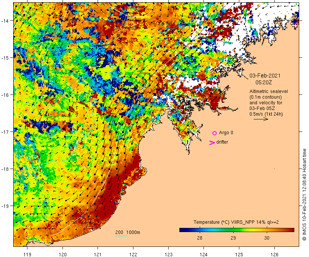Image resolution: width=309 pixels, height=257 pixels.
Task: Click the time label 05:20Z
Action: pyautogui.click(x=264, y=82)
